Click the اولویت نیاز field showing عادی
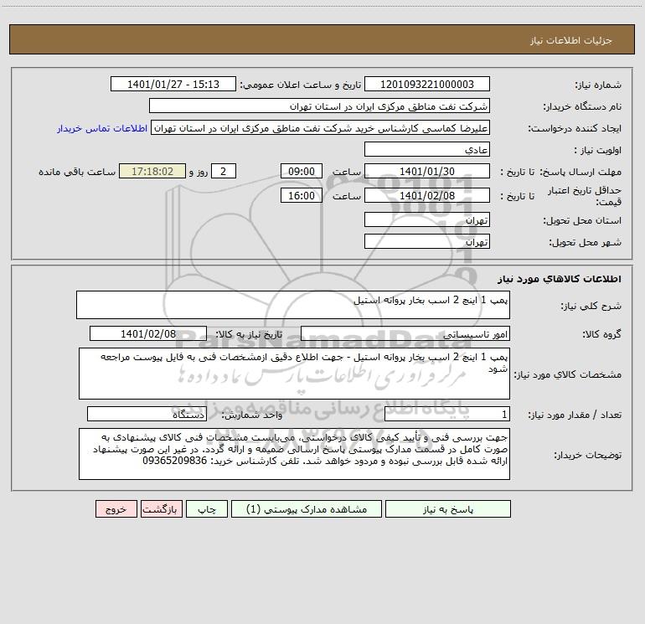 (427, 149)
